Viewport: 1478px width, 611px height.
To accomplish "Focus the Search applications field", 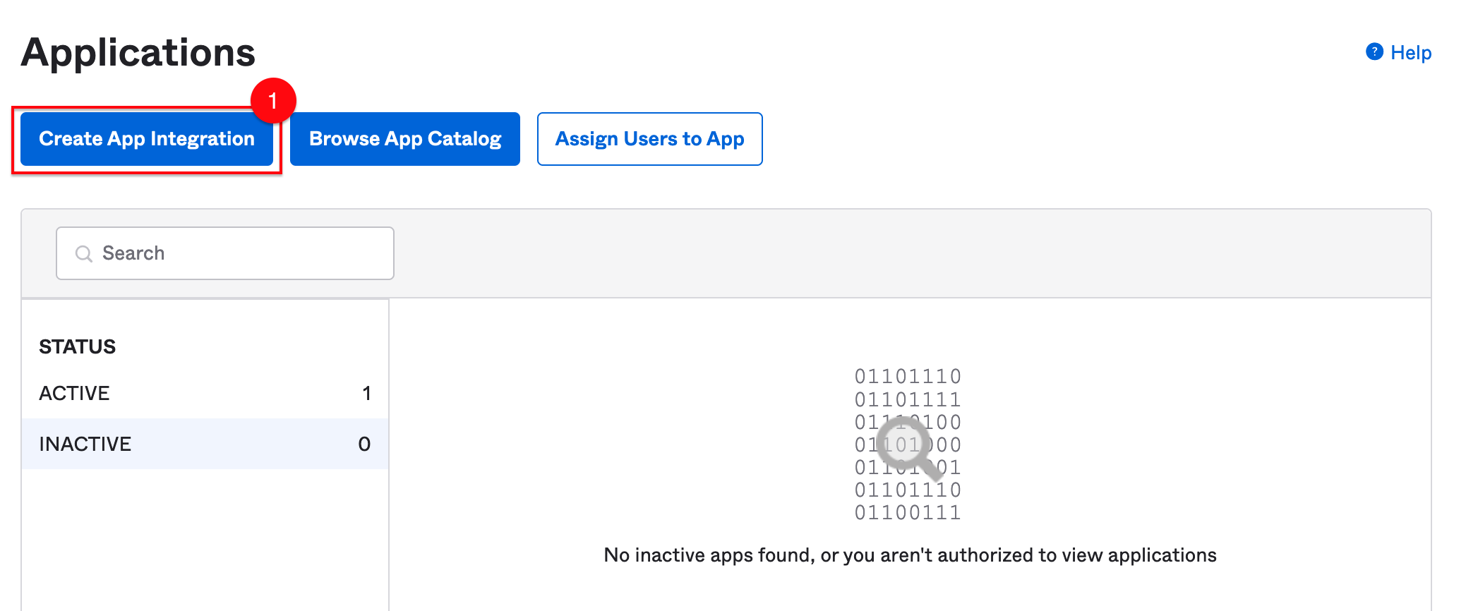I will [x=225, y=253].
